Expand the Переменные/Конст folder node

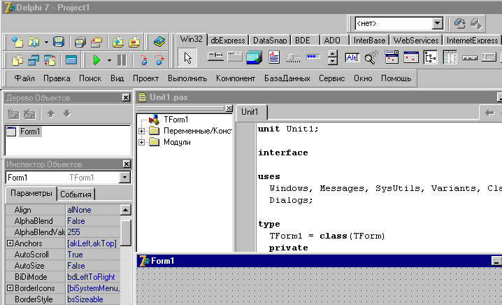click(141, 131)
